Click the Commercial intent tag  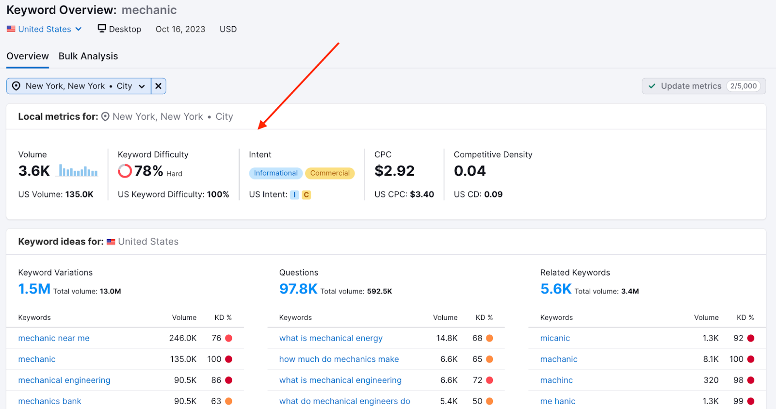pyautogui.click(x=330, y=173)
